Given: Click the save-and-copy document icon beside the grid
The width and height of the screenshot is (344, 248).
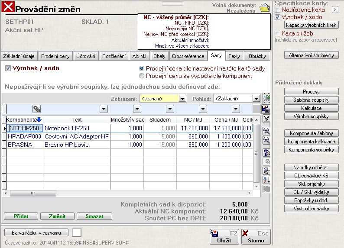Looking at the screenshot, I should [x=266, y=109].
